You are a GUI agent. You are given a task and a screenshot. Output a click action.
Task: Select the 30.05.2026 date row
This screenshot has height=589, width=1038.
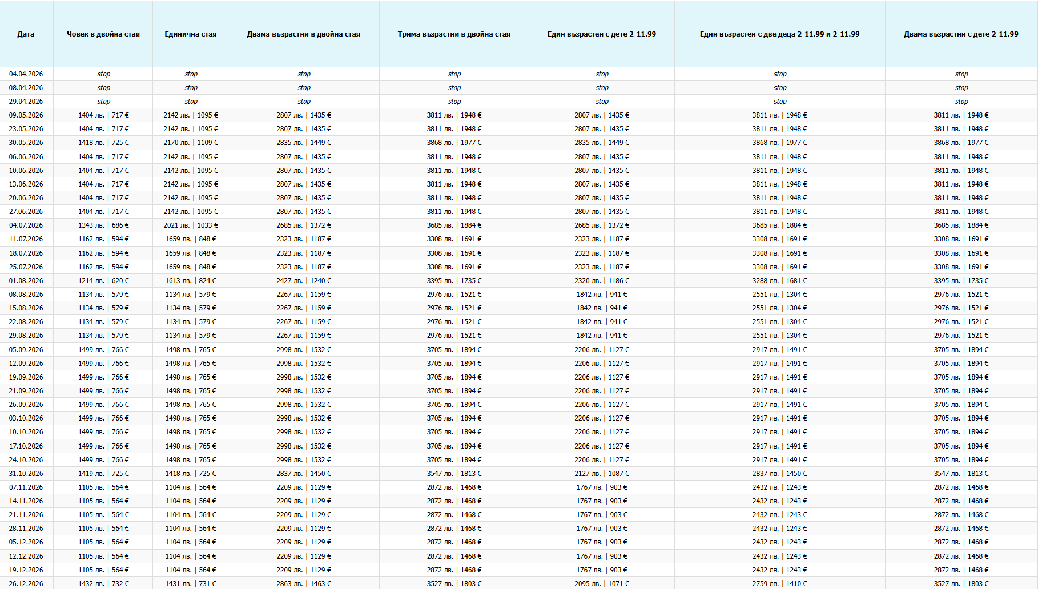pyautogui.click(x=26, y=143)
